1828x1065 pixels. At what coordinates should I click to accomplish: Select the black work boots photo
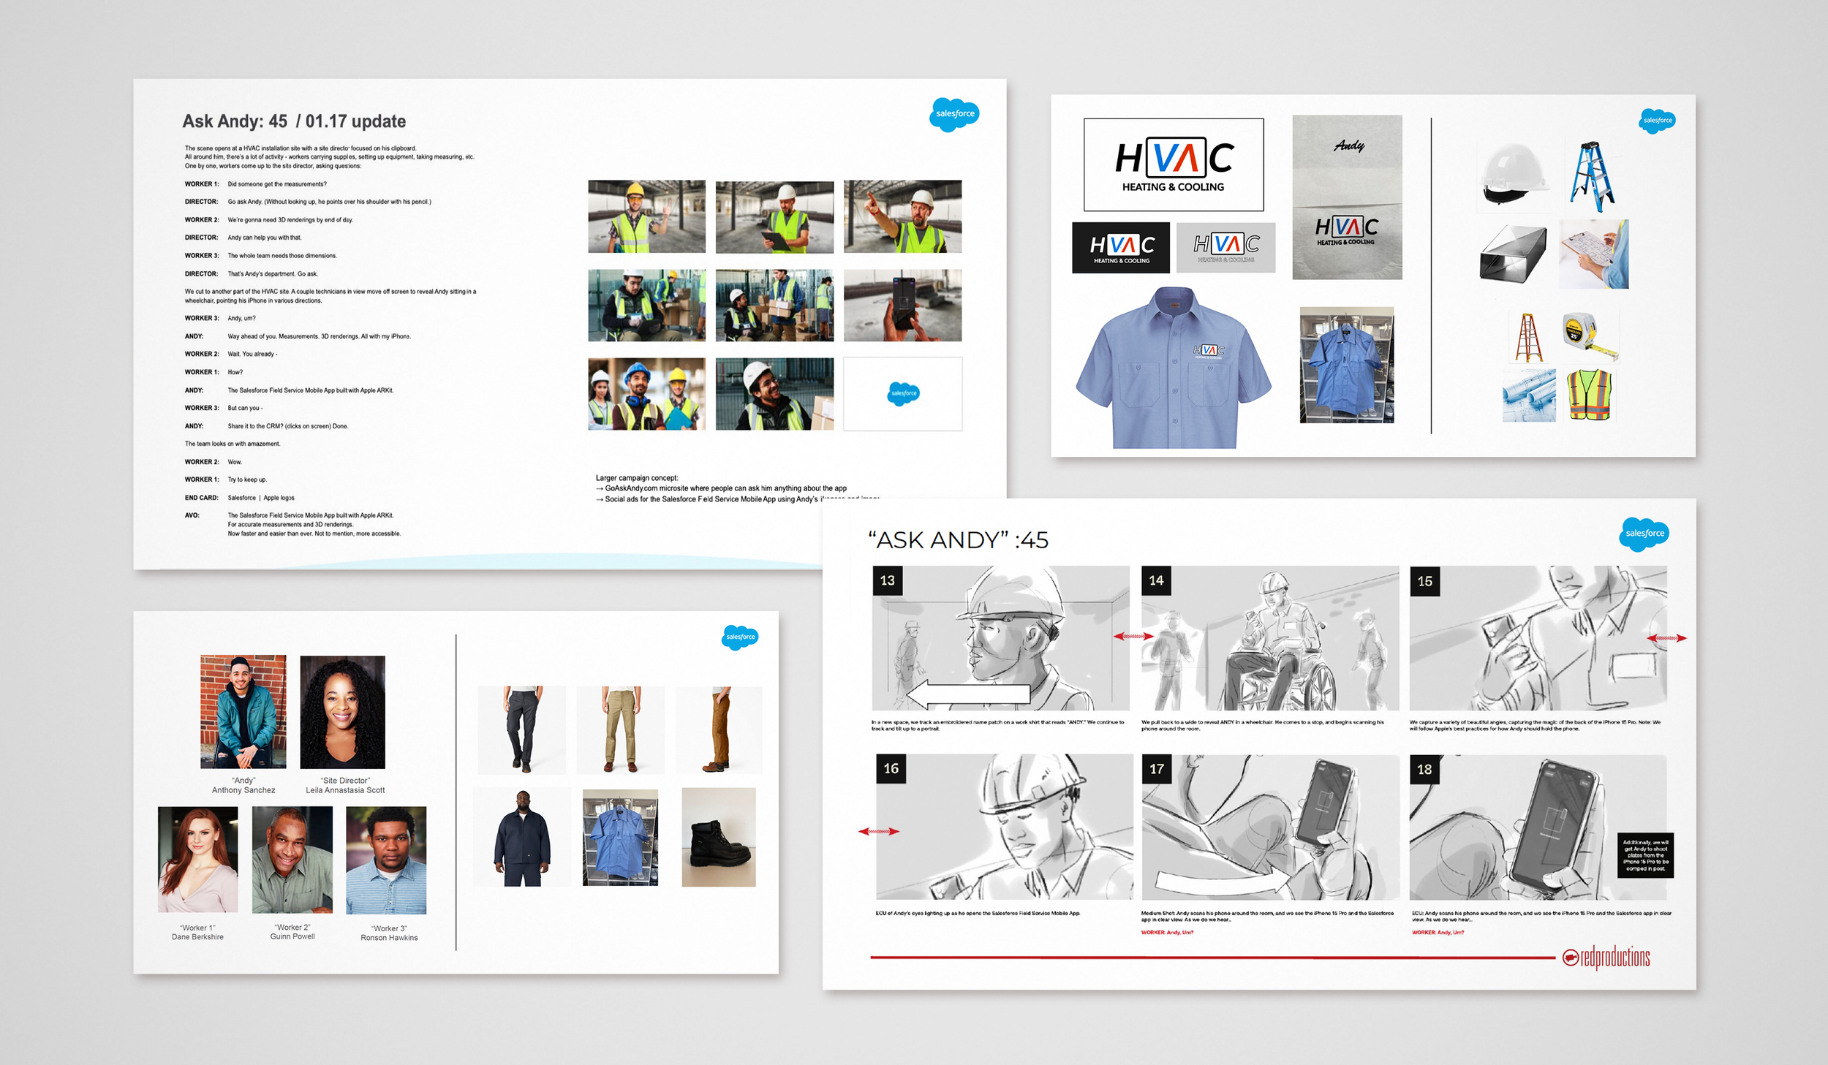718,838
